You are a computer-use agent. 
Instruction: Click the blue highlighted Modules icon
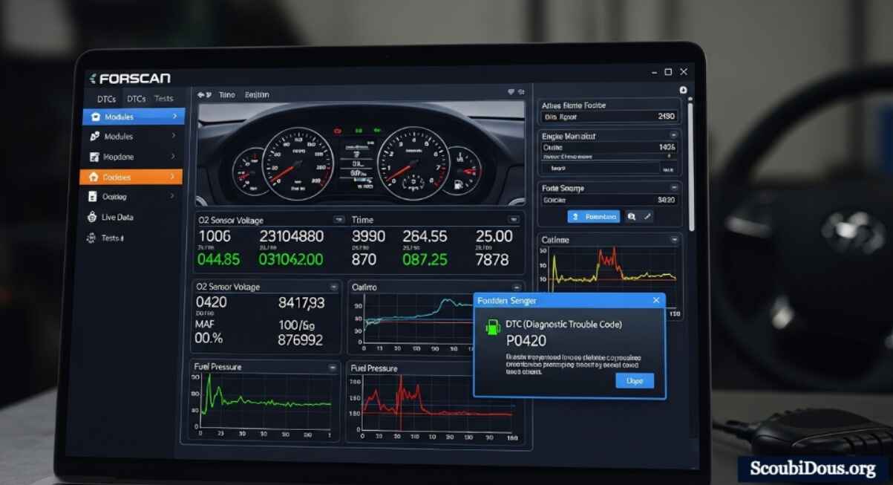pyautogui.click(x=96, y=117)
